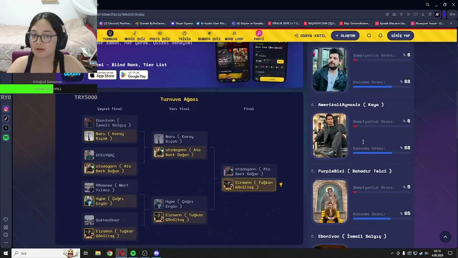
Task: Open the bookmarks heart icon in sidebar
Action: (x=6, y=220)
